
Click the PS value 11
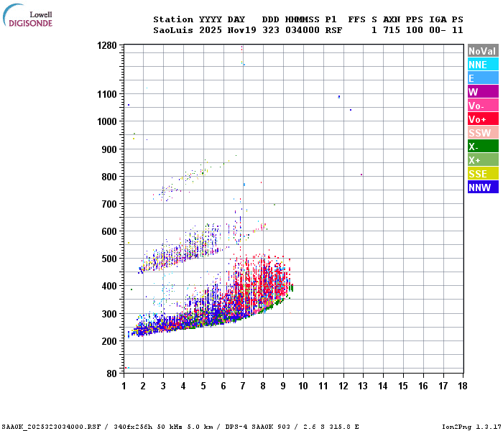[x=458, y=30]
